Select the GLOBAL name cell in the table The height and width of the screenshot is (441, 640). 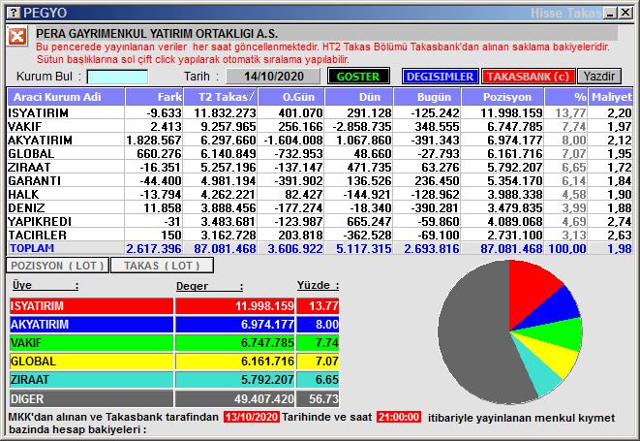[x=66, y=153]
